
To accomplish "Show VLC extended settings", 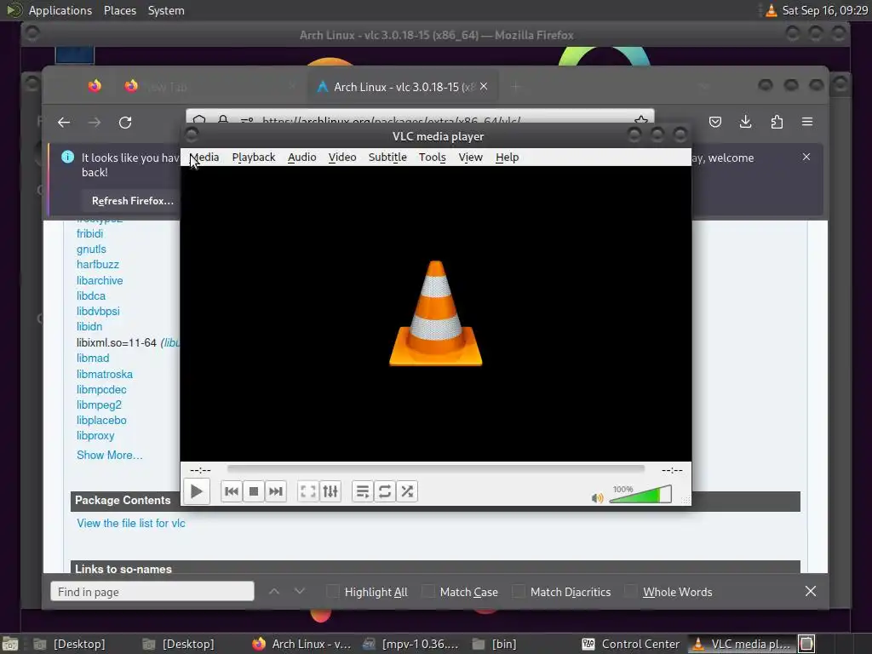I will (x=330, y=491).
